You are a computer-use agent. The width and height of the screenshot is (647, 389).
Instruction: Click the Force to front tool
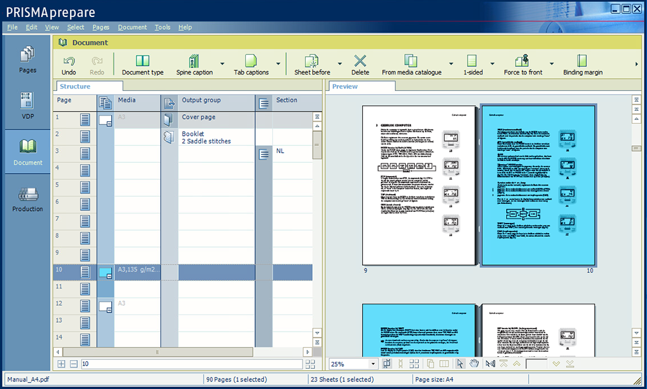(x=523, y=65)
